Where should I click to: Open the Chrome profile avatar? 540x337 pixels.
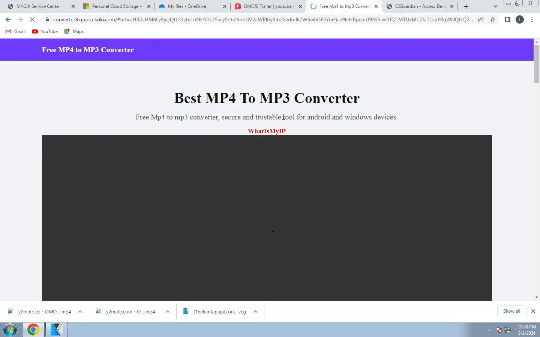pyautogui.click(x=520, y=19)
